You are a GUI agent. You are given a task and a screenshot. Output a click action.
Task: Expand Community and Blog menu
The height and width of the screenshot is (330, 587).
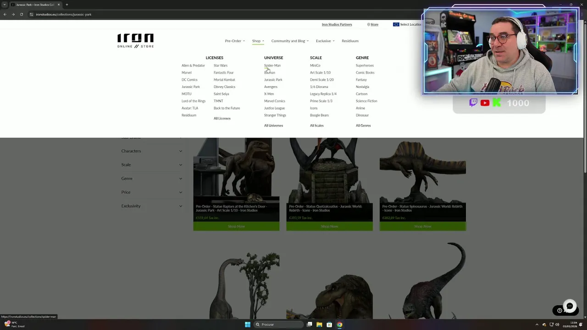(290, 41)
